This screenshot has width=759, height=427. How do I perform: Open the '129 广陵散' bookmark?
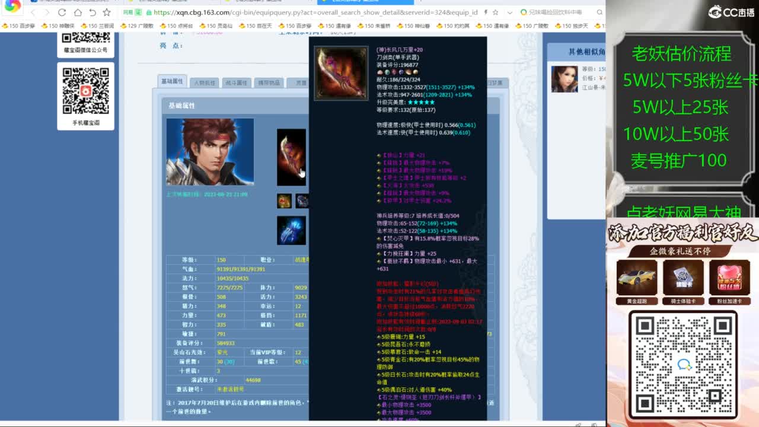(x=137, y=26)
